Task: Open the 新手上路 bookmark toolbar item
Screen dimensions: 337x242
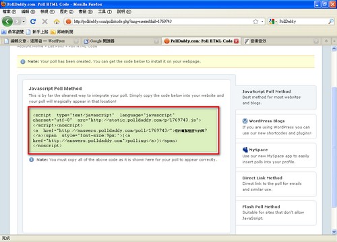Action: tap(37, 32)
